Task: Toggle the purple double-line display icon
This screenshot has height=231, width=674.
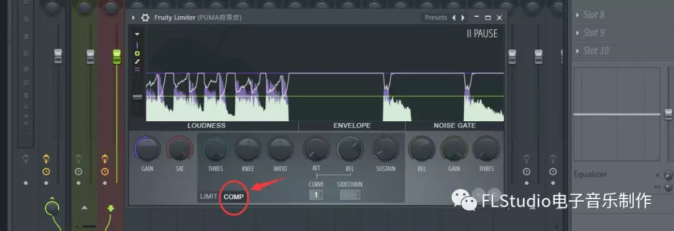Action: [x=137, y=69]
